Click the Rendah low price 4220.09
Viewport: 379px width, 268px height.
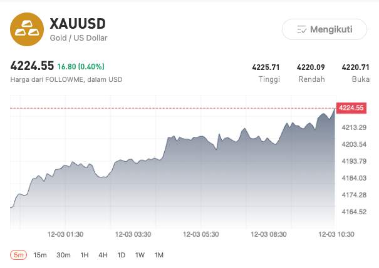pyautogui.click(x=311, y=66)
